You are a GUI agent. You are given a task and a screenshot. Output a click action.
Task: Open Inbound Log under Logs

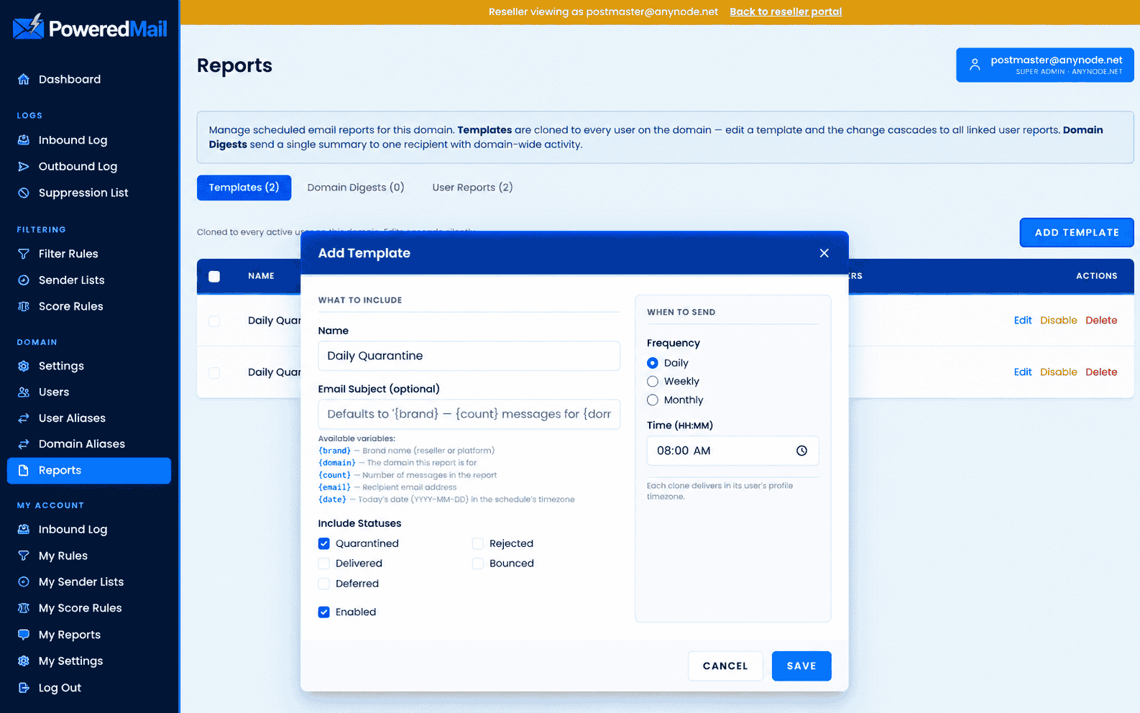point(89,140)
